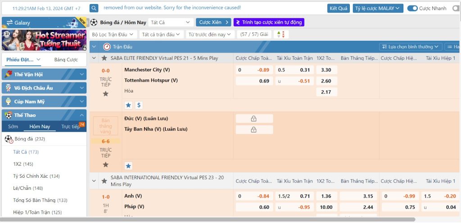Click the dollar sign button under Hòa
Screen dimensions: 461x224
139,105
